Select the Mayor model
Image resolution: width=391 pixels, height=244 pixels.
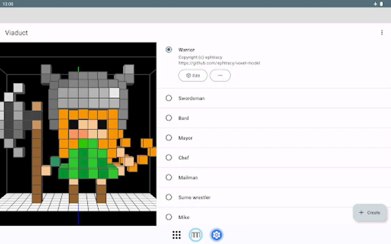169,138
